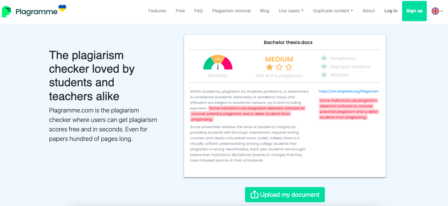Click the Plagramme logo icon
The image size is (448, 206).
pos(6,12)
